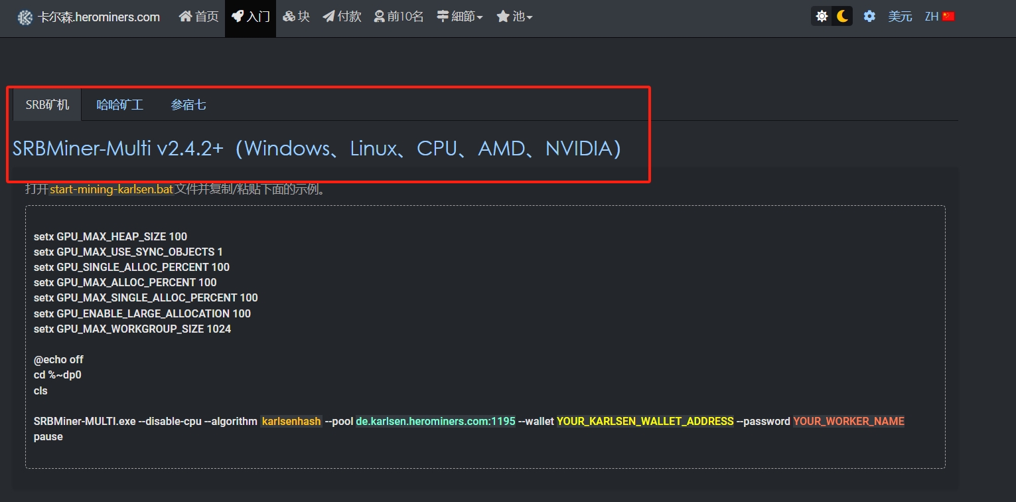Click the setx GPU_MAX_HEAP_SIZE 100 line
1016x502 pixels.
(x=110, y=237)
